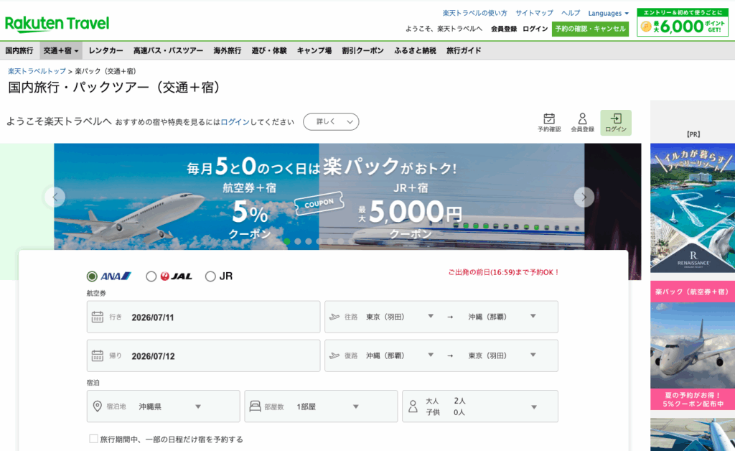Open the サイトマップ link
Image resolution: width=735 pixels, height=451 pixels.
[x=534, y=13]
